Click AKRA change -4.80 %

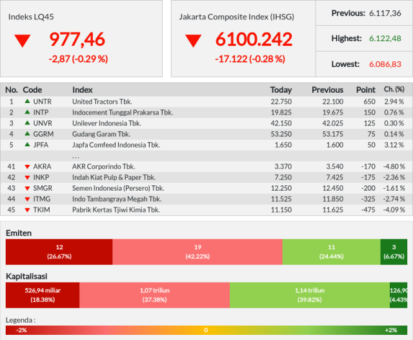tap(394, 167)
